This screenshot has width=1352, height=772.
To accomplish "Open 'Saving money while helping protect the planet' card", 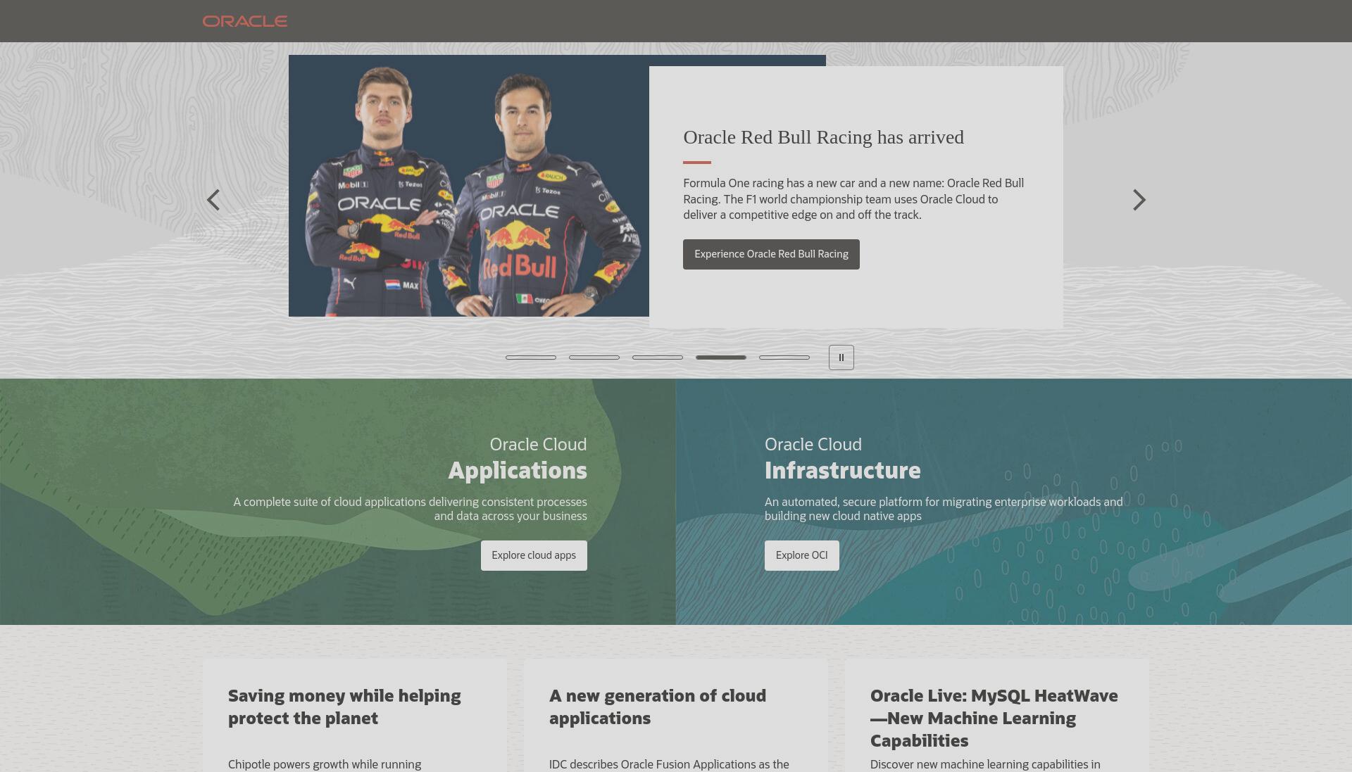I will [x=355, y=715].
